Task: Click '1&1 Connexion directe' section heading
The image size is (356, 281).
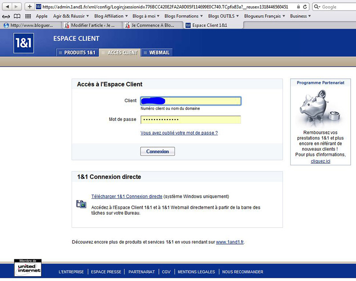Action: coord(109,177)
